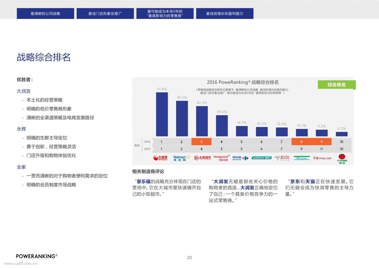Click the 2015 rank 4 cell
379x268 pixels.
point(201,149)
